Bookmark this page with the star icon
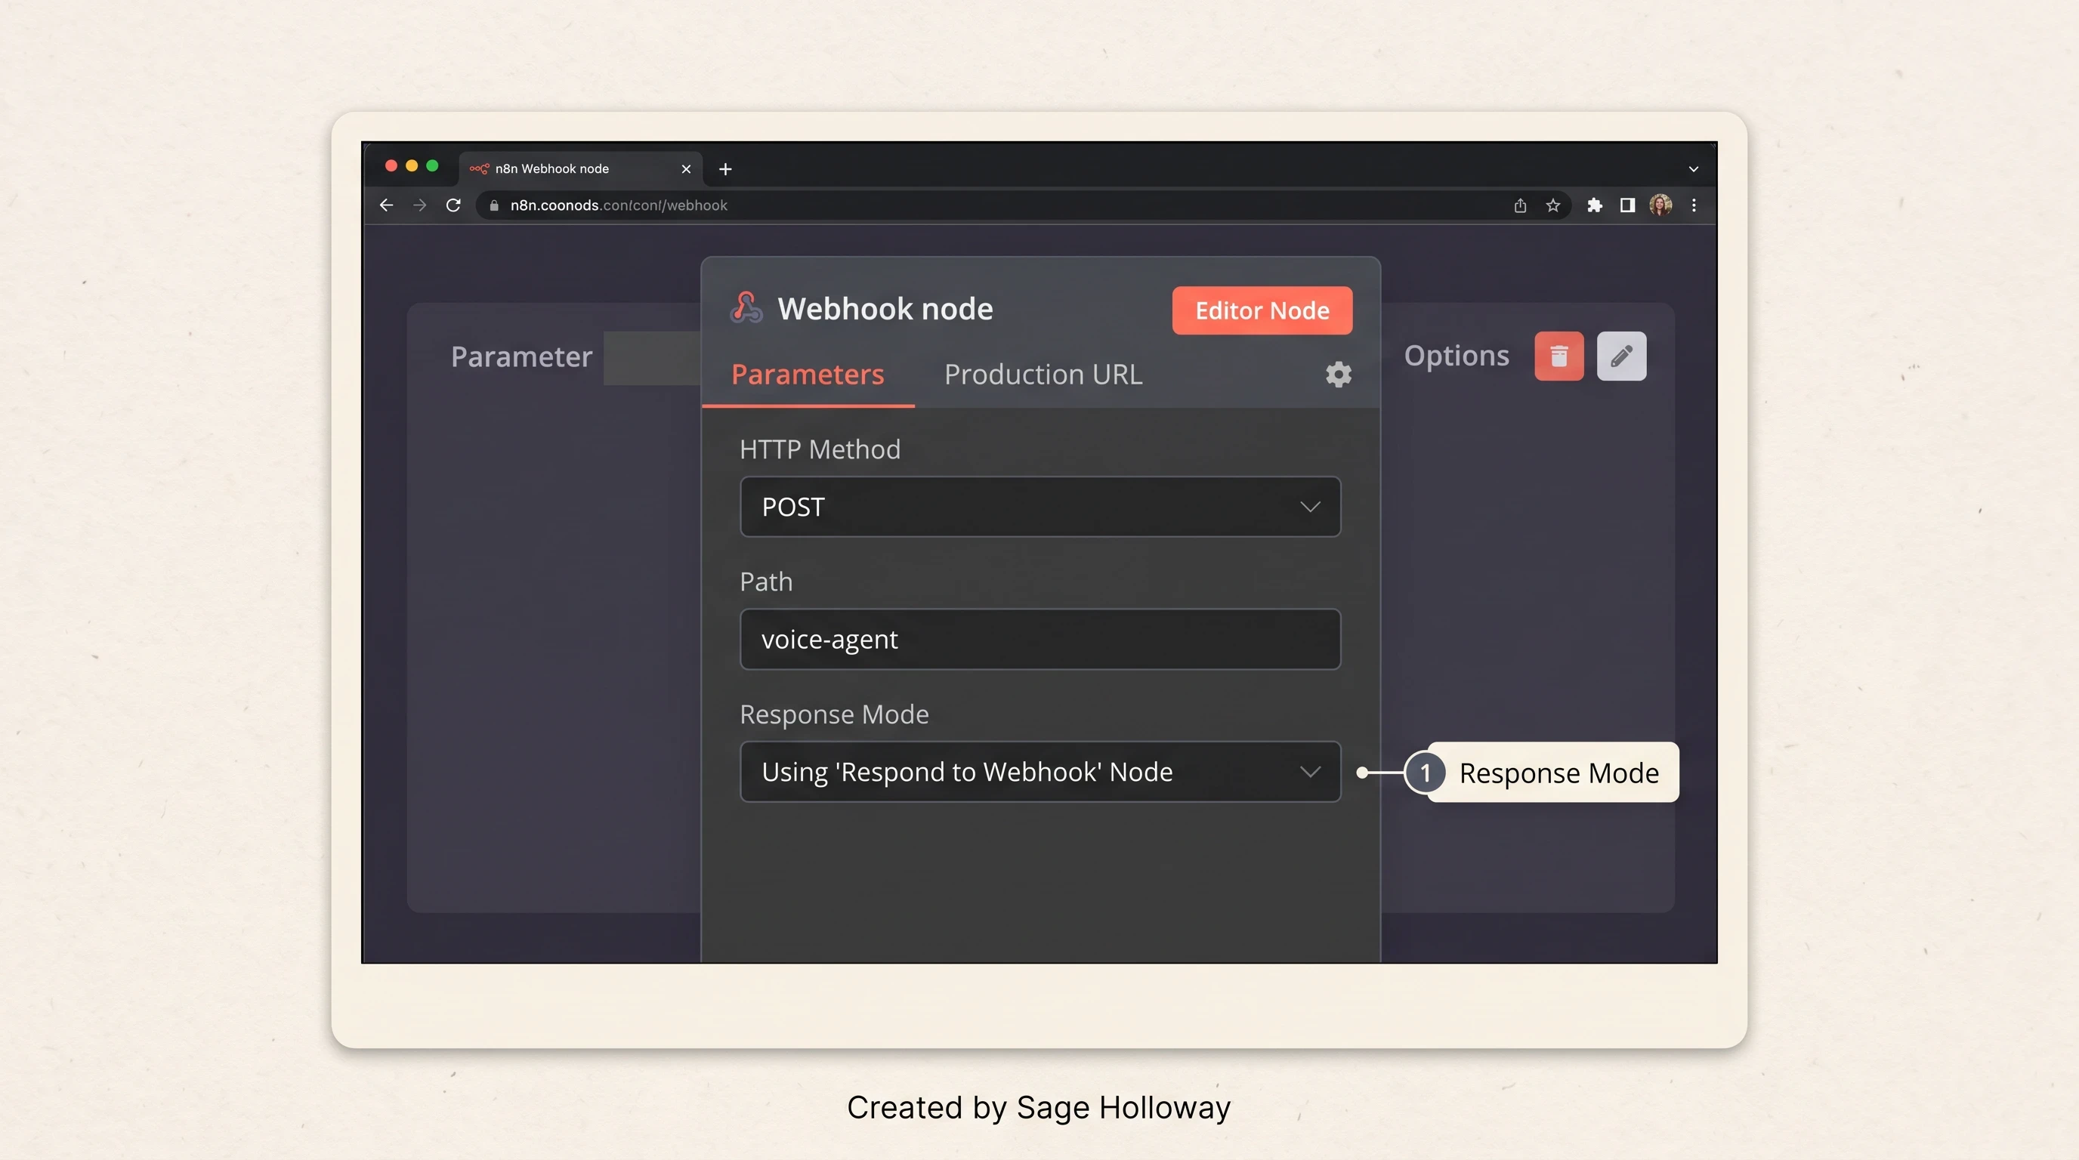The image size is (2079, 1160). pyautogui.click(x=1552, y=205)
